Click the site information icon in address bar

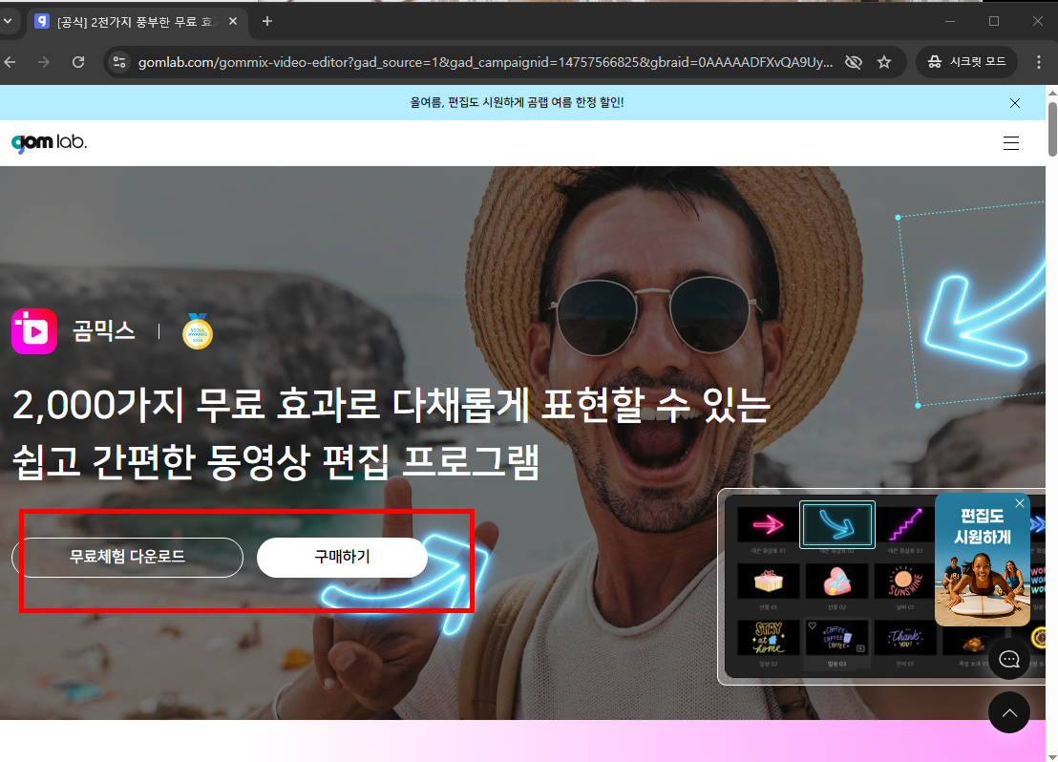[121, 61]
